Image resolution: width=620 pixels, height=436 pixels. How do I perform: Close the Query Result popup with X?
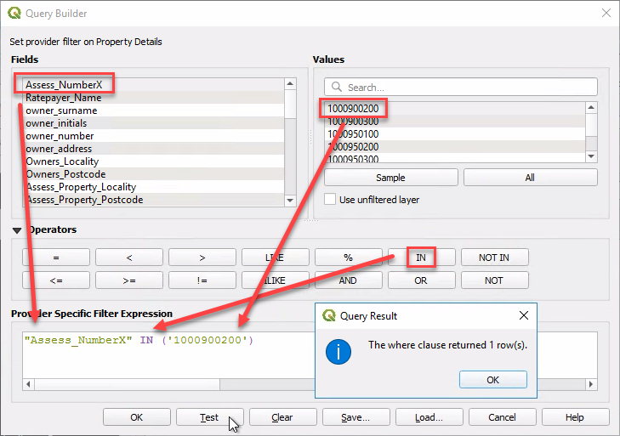tap(524, 315)
